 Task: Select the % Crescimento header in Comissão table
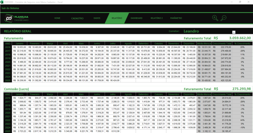242,94
